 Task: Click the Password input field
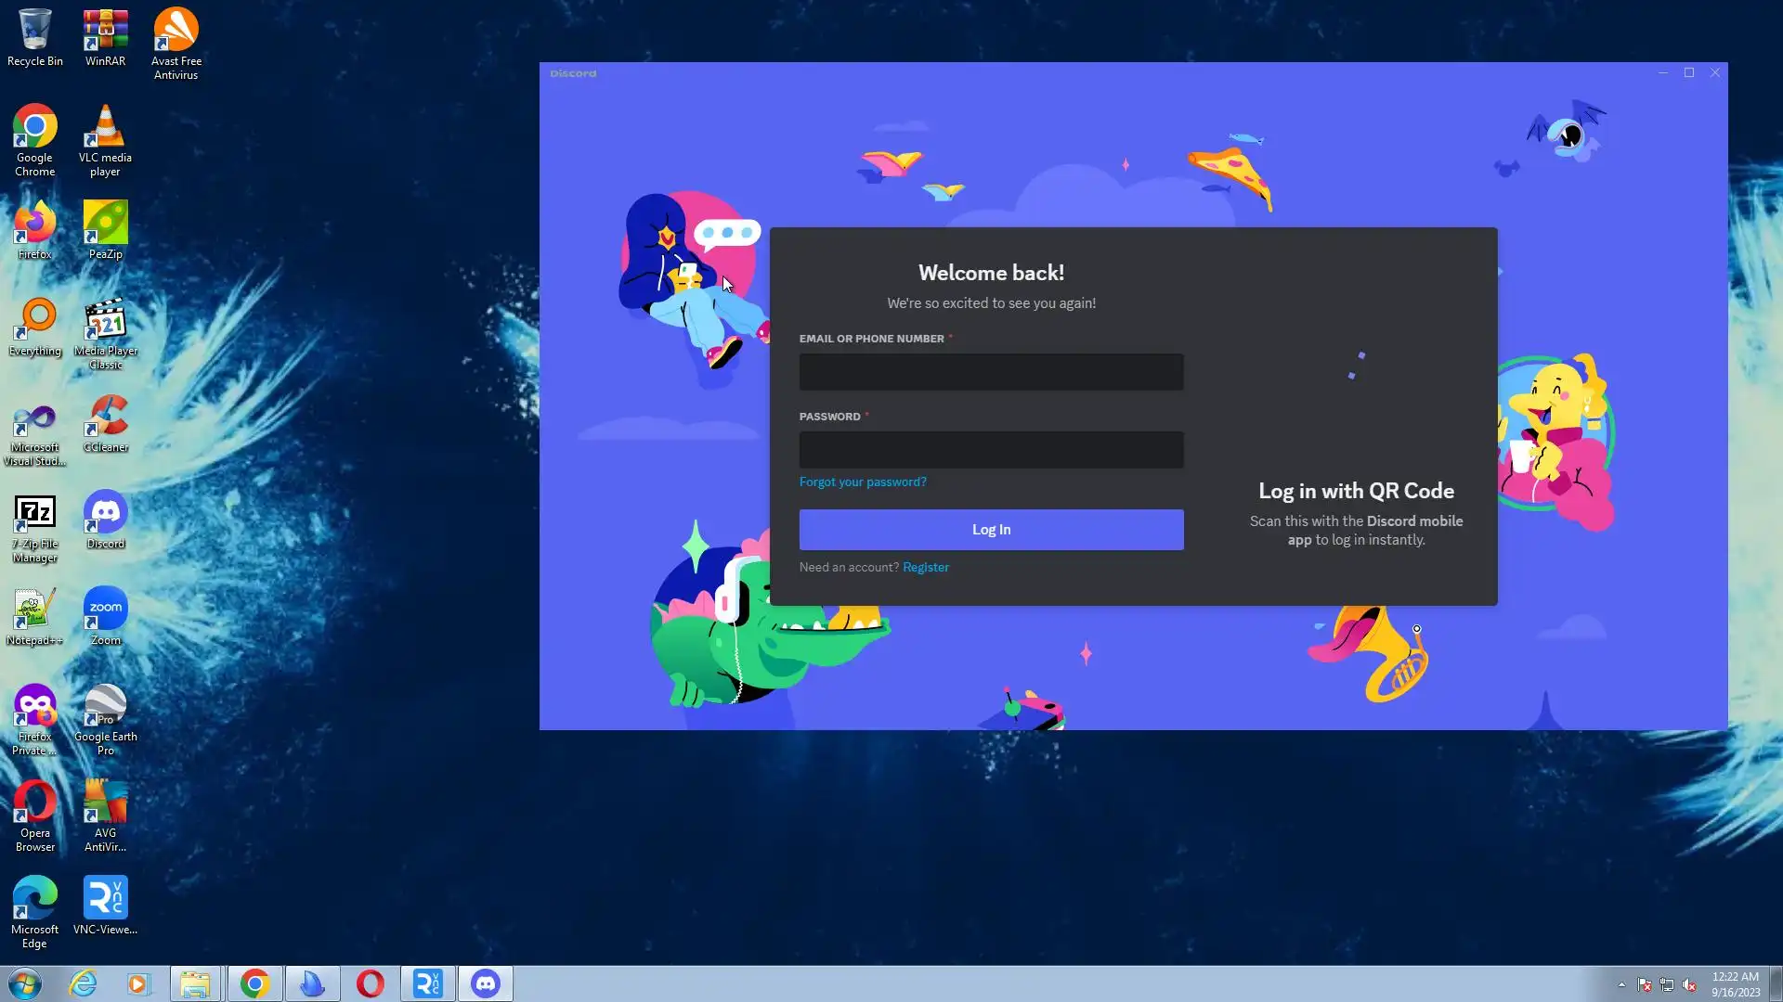click(991, 450)
